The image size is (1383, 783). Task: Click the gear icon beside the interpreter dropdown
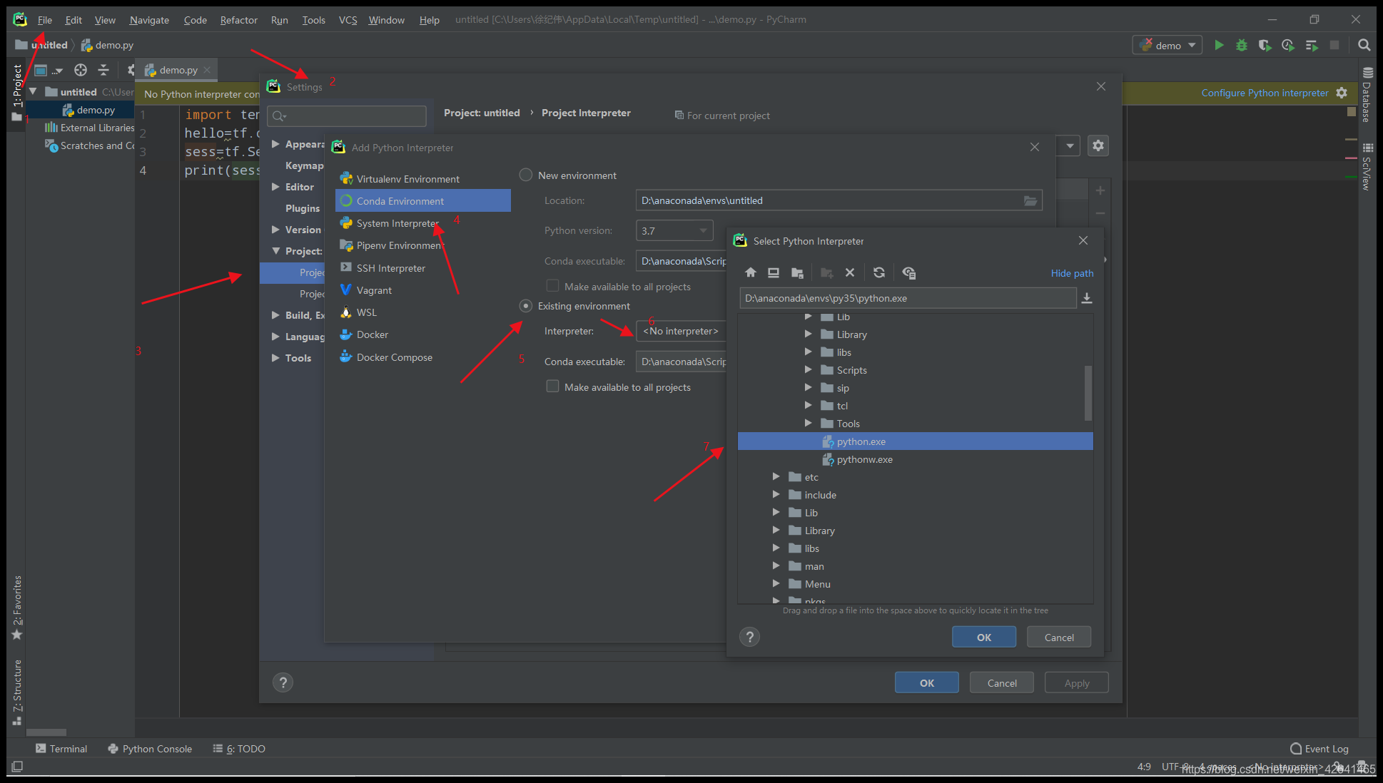[1098, 145]
